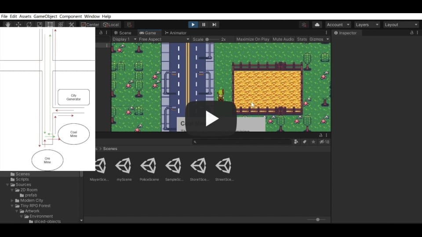Open the File menu

pyautogui.click(x=4, y=16)
